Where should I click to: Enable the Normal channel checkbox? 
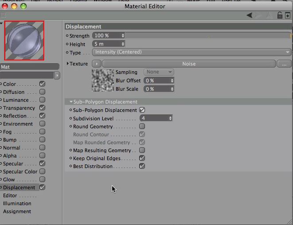[x=43, y=148]
